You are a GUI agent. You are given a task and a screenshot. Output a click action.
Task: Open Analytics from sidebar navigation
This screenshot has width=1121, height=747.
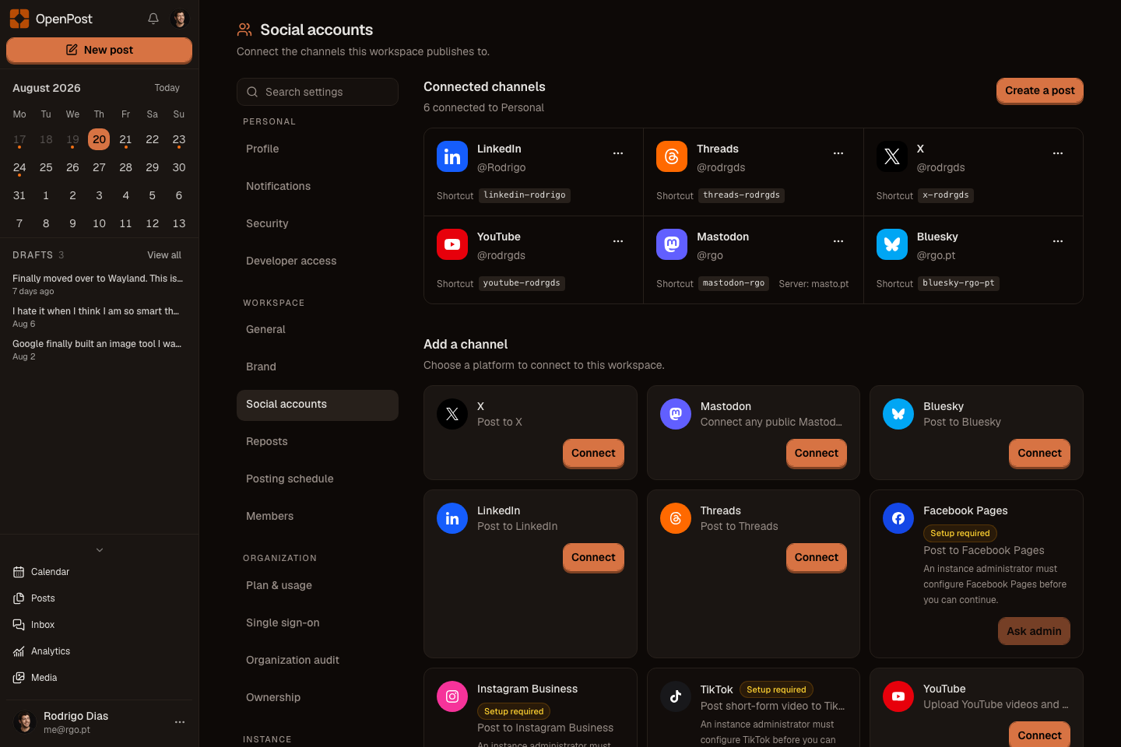tap(99, 651)
